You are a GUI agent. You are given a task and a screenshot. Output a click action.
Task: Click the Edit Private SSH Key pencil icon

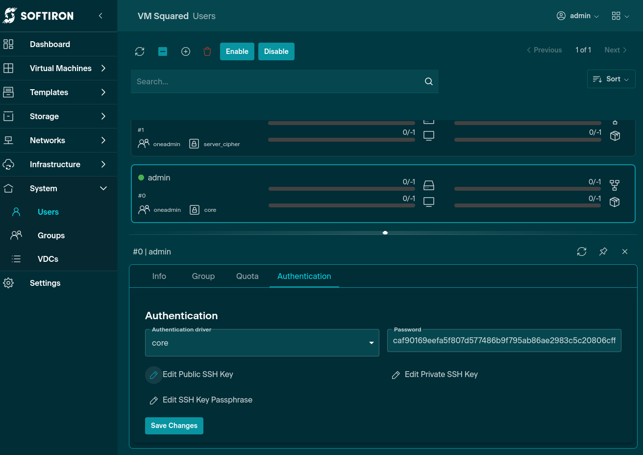[x=396, y=375]
